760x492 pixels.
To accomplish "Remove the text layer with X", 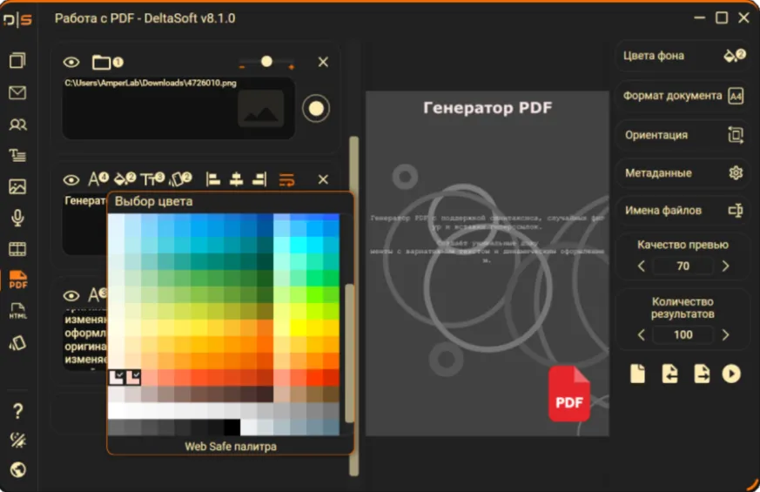I will [323, 180].
